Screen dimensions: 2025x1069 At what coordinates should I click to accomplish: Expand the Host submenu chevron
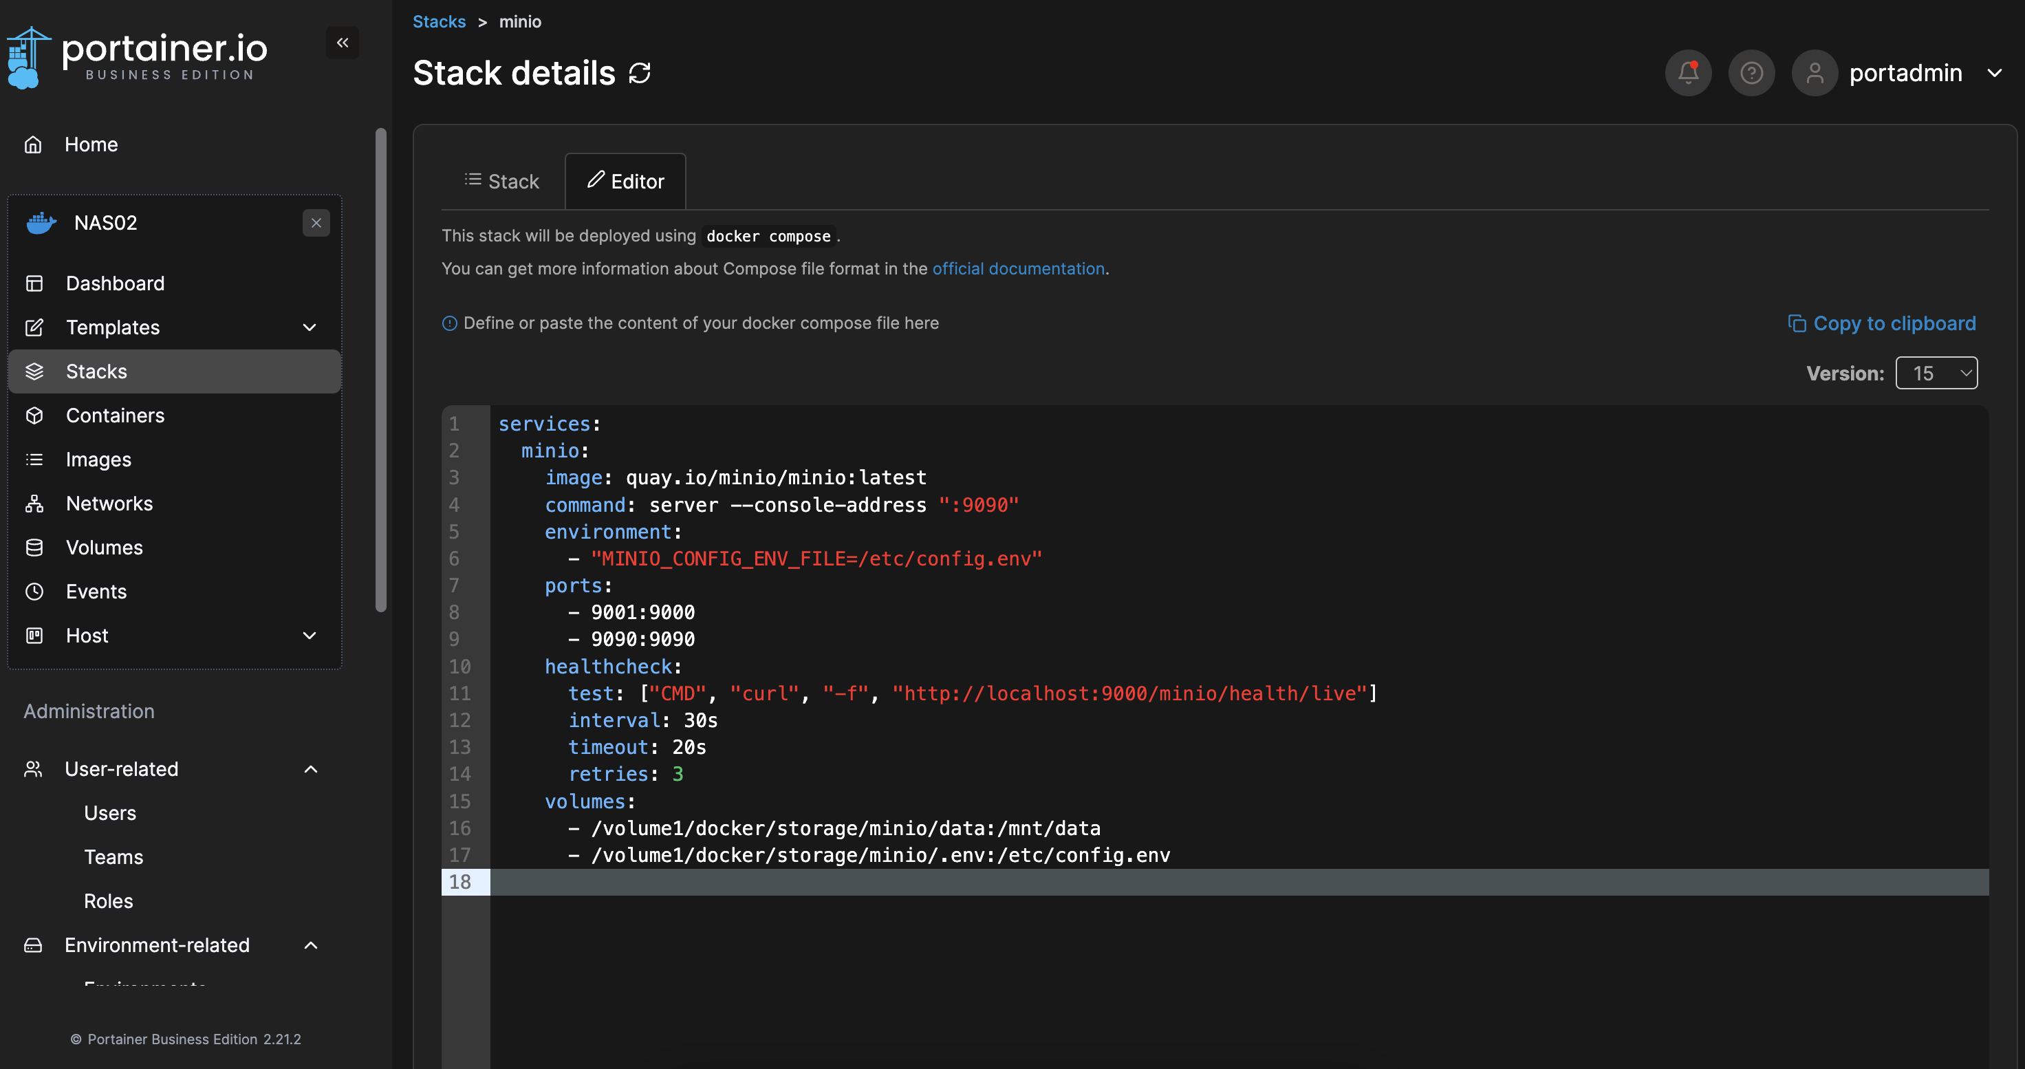(310, 636)
